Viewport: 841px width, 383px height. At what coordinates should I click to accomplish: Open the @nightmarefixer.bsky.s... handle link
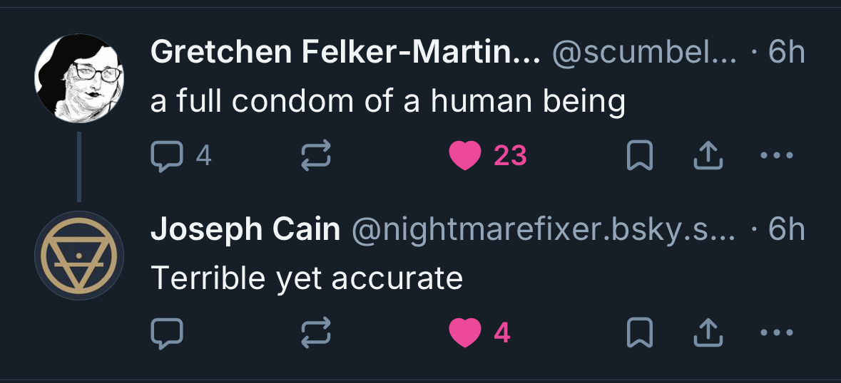544,229
